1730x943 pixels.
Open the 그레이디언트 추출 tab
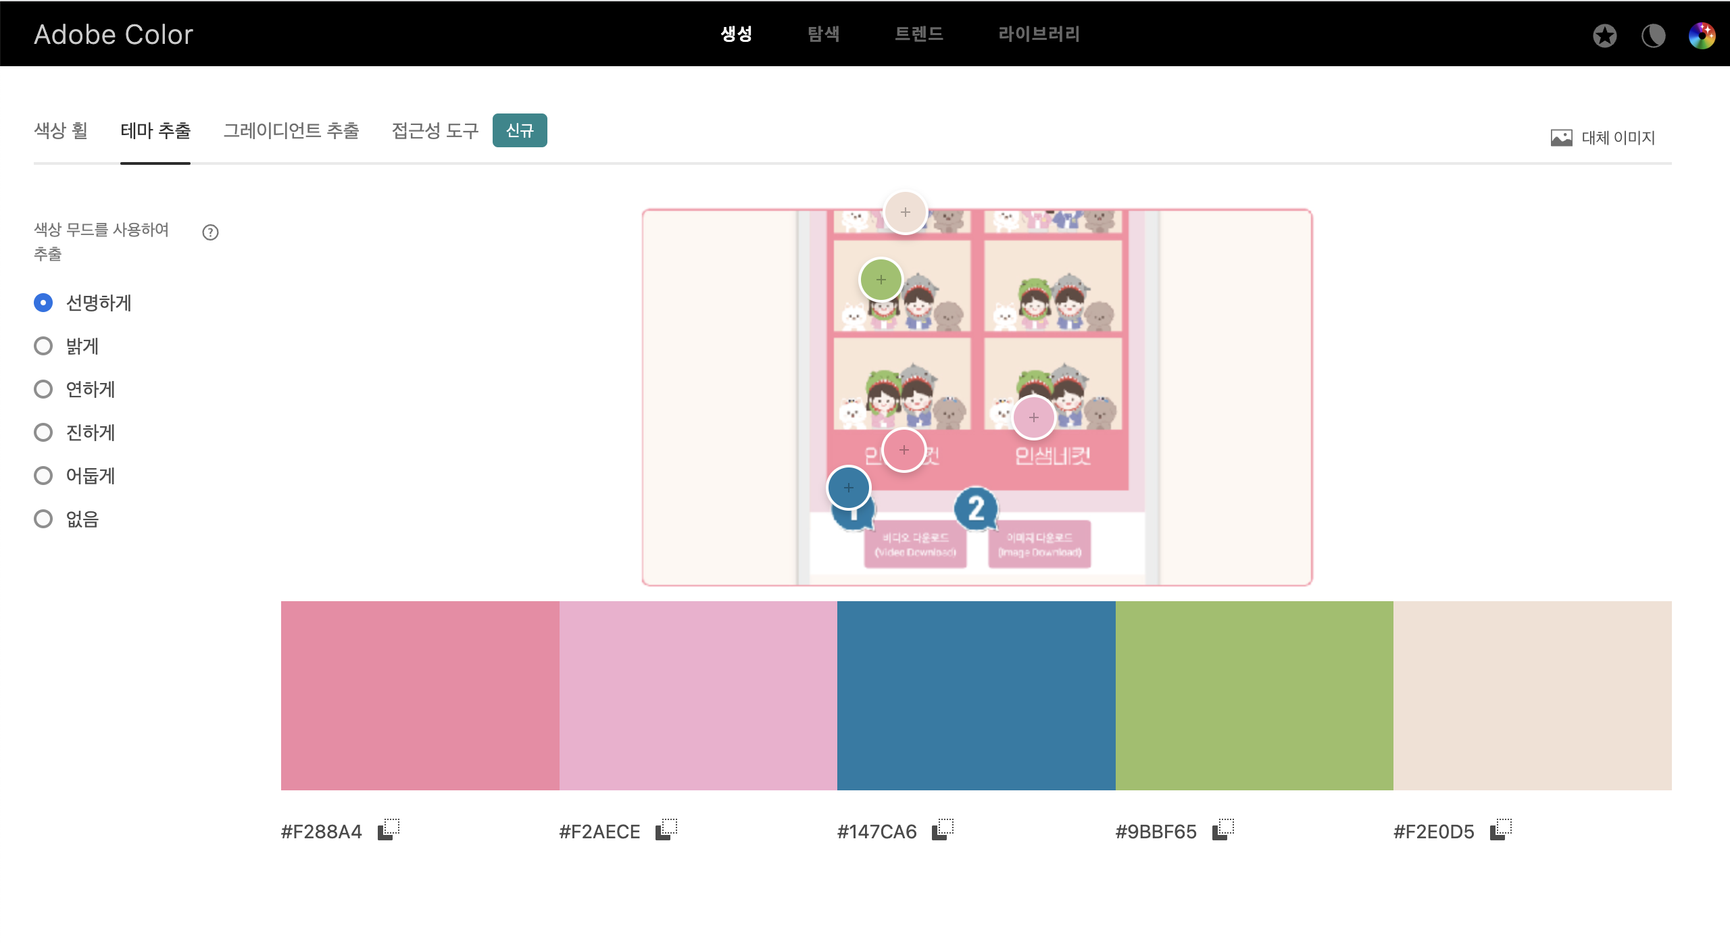[x=291, y=130]
